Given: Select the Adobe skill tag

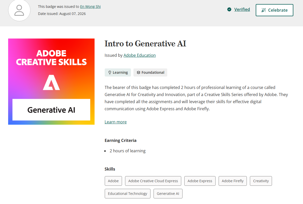Looking at the screenshot, I should 113,181.
